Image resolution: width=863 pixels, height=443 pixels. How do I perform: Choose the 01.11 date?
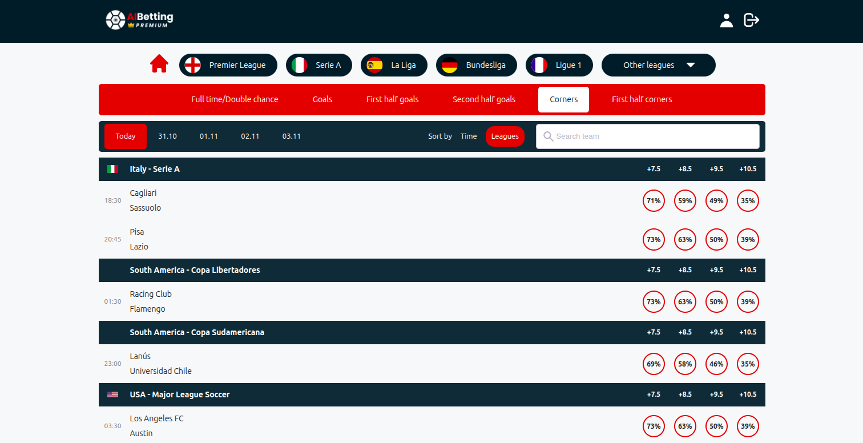click(x=209, y=136)
